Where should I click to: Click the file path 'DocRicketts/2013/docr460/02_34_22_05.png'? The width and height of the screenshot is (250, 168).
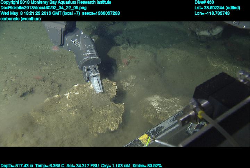(43, 8)
